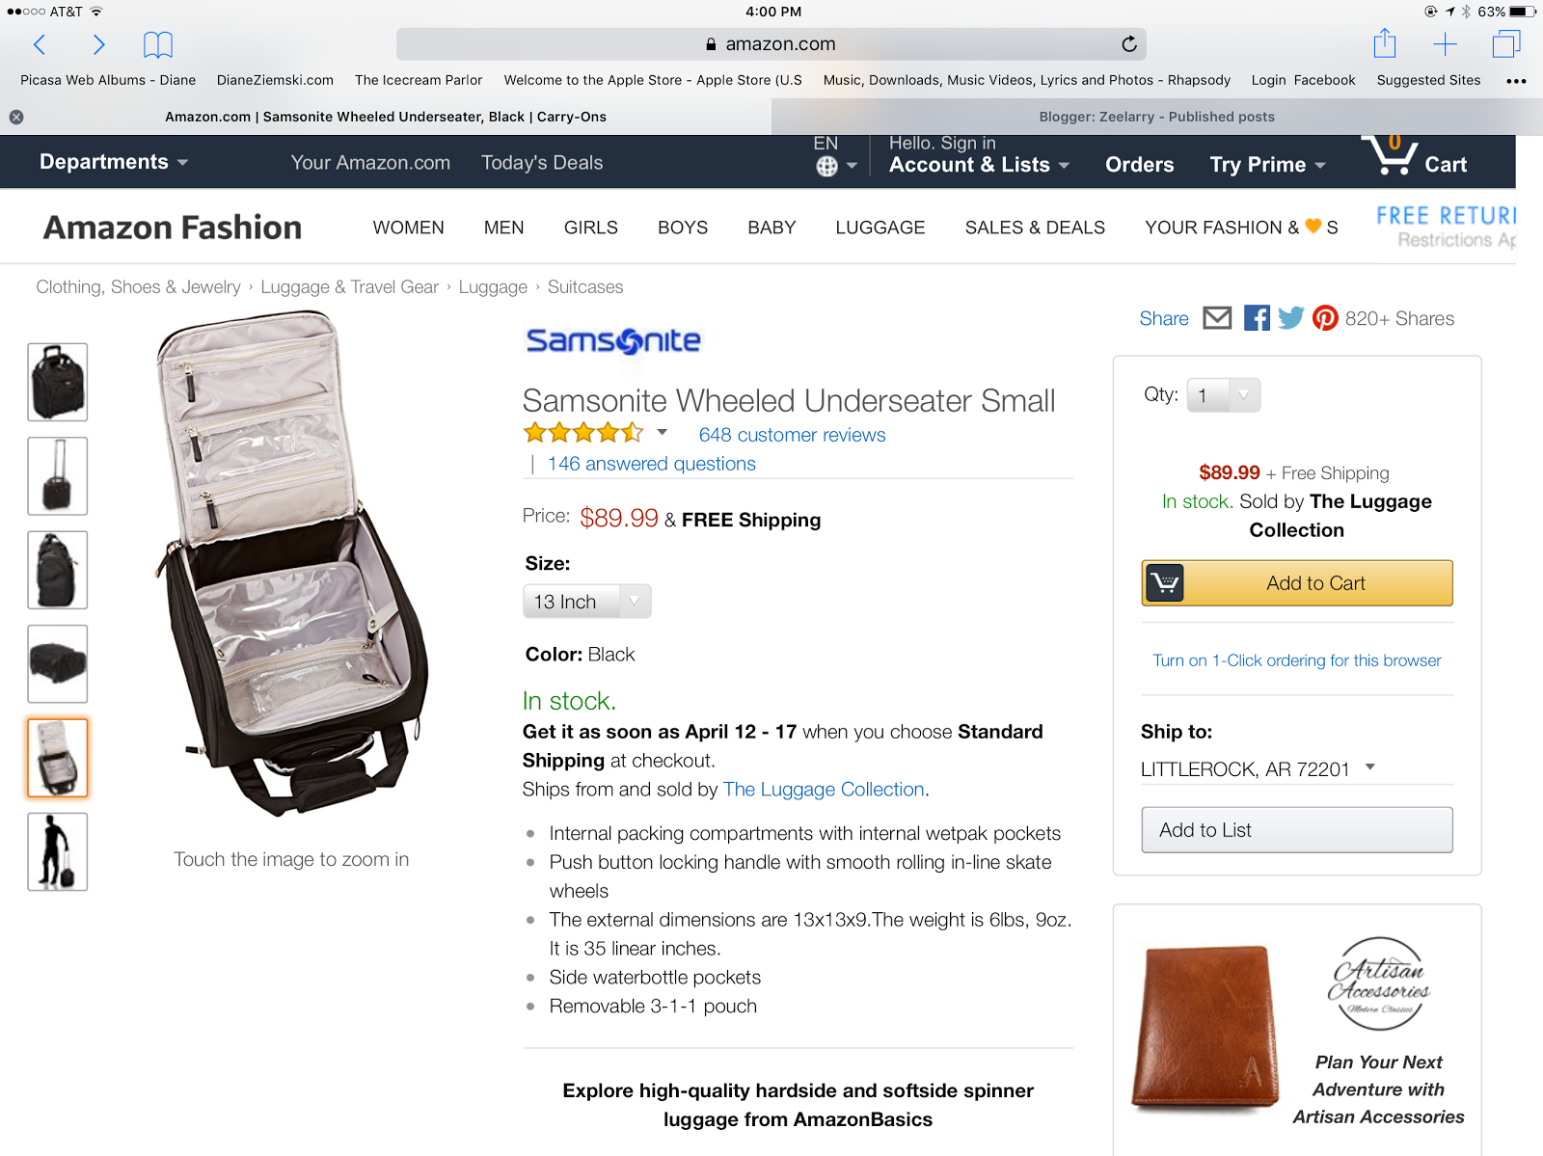Tap the Safari share icon
The height and width of the screenshot is (1156, 1543).
click(1385, 43)
